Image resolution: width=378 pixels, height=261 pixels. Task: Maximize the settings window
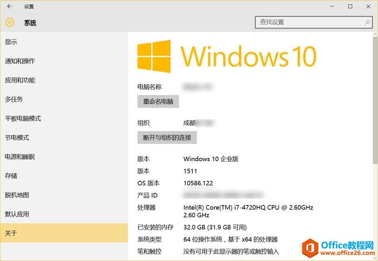click(x=350, y=7)
